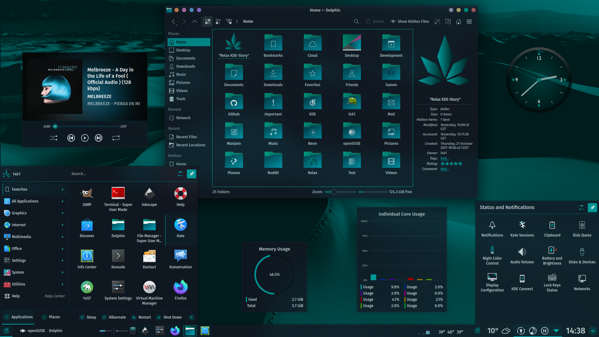Switch to the Applications launcher tab
The width and height of the screenshot is (599, 337).
(18, 317)
